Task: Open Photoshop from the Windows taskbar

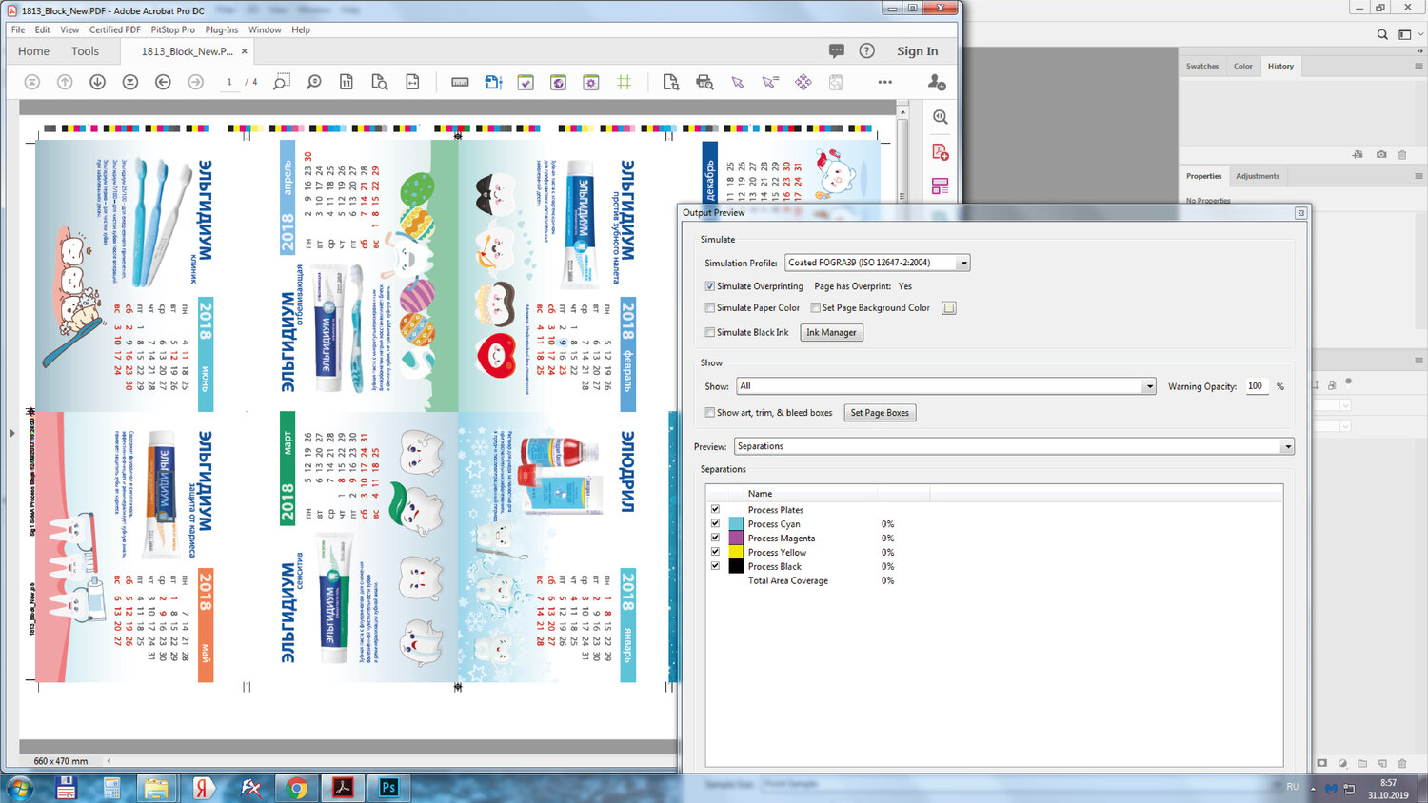Action: click(x=389, y=788)
